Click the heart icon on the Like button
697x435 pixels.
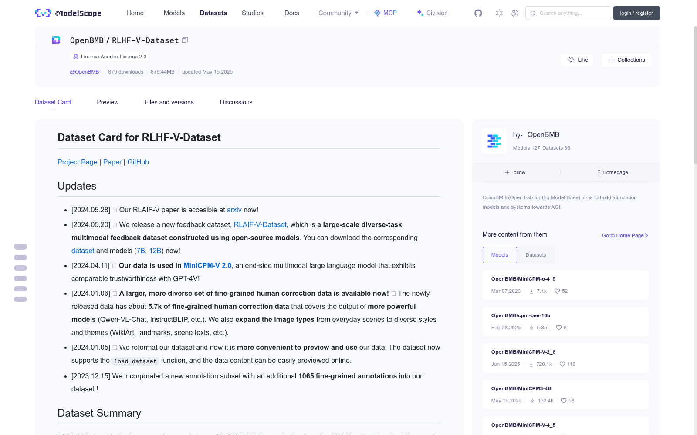571,60
